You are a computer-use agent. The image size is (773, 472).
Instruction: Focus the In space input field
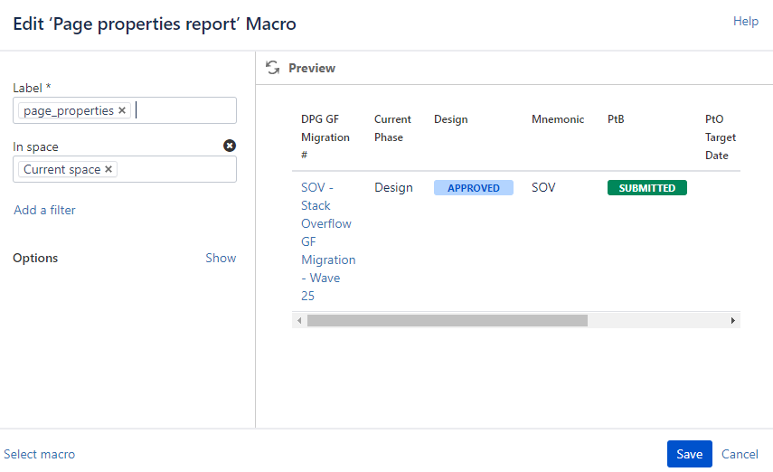[125, 169]
